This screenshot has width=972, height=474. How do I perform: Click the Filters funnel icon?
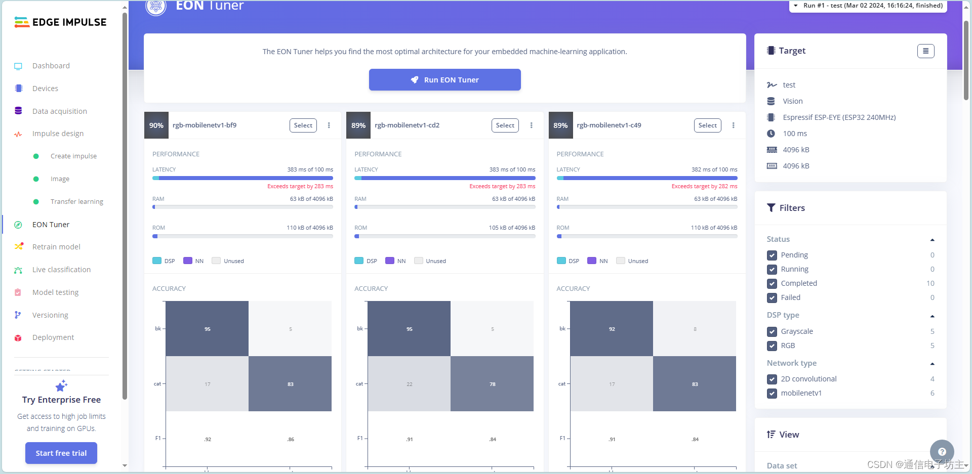pos(771,208)
